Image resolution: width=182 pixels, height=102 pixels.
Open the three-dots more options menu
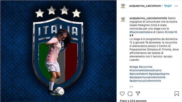(x=176, y=6)
